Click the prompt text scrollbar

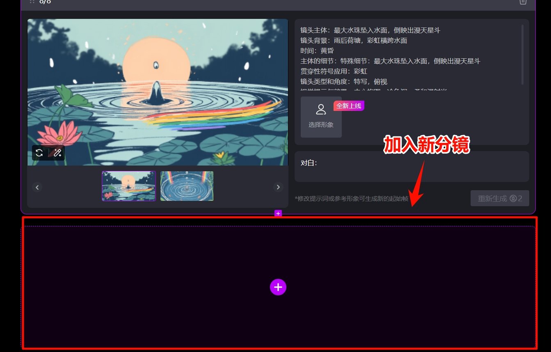click(523, 54)
